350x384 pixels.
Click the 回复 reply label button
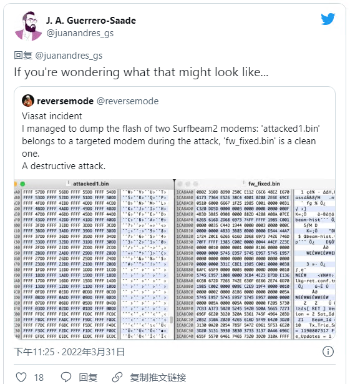[88, 377]
